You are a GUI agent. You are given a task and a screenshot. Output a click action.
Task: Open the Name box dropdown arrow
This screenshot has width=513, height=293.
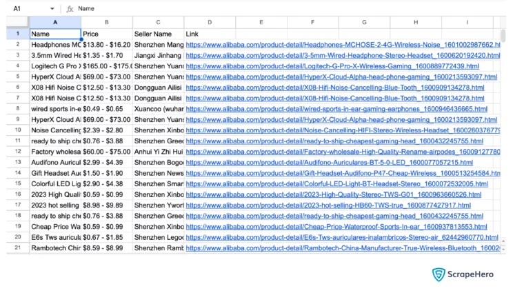[x=52, y=9]
